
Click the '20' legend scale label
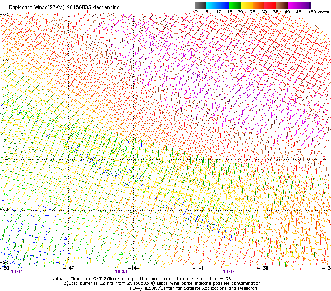(240, 12)
